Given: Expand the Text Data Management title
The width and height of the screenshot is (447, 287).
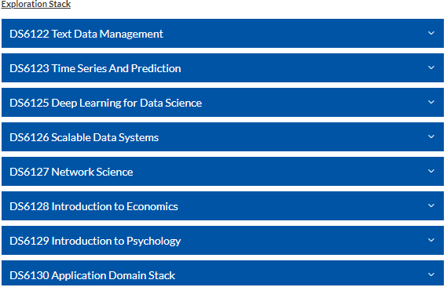Looking at the screenshot, I should tap(107, 34).
